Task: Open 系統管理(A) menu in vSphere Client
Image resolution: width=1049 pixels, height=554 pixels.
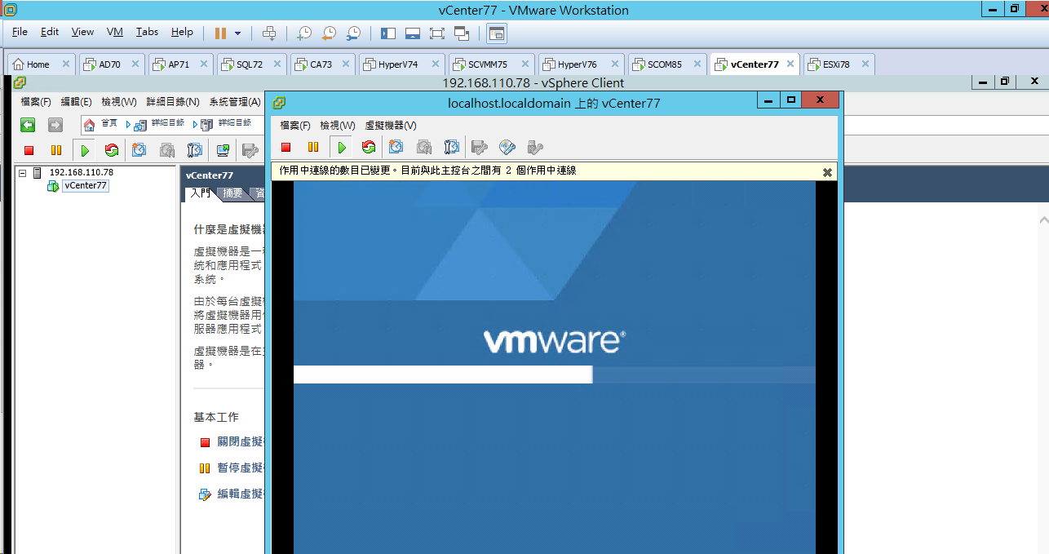Action: (235, 102)
